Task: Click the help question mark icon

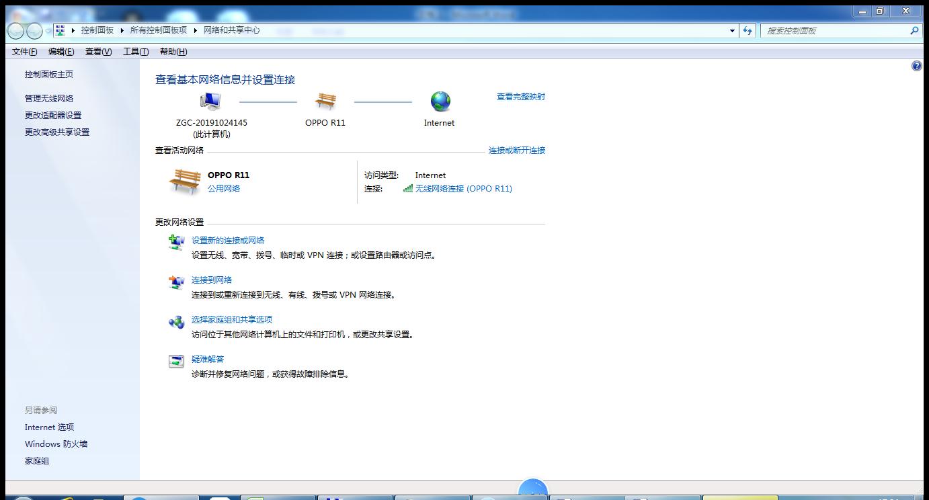Action: pos(916,65)
